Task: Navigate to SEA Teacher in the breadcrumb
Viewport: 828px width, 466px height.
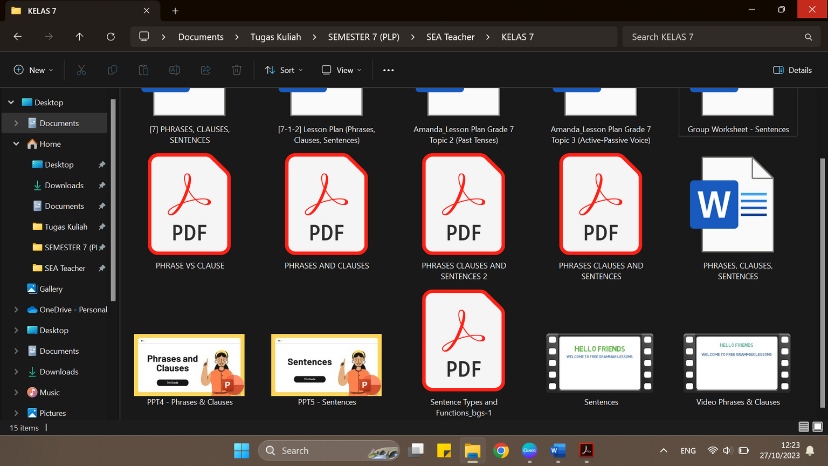Action: (450, 37)
